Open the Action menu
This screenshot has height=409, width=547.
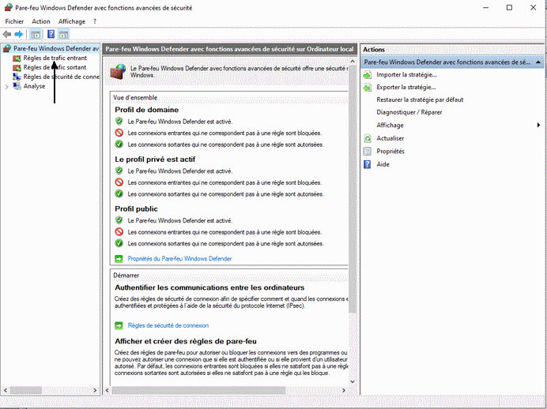pos(41,21)
